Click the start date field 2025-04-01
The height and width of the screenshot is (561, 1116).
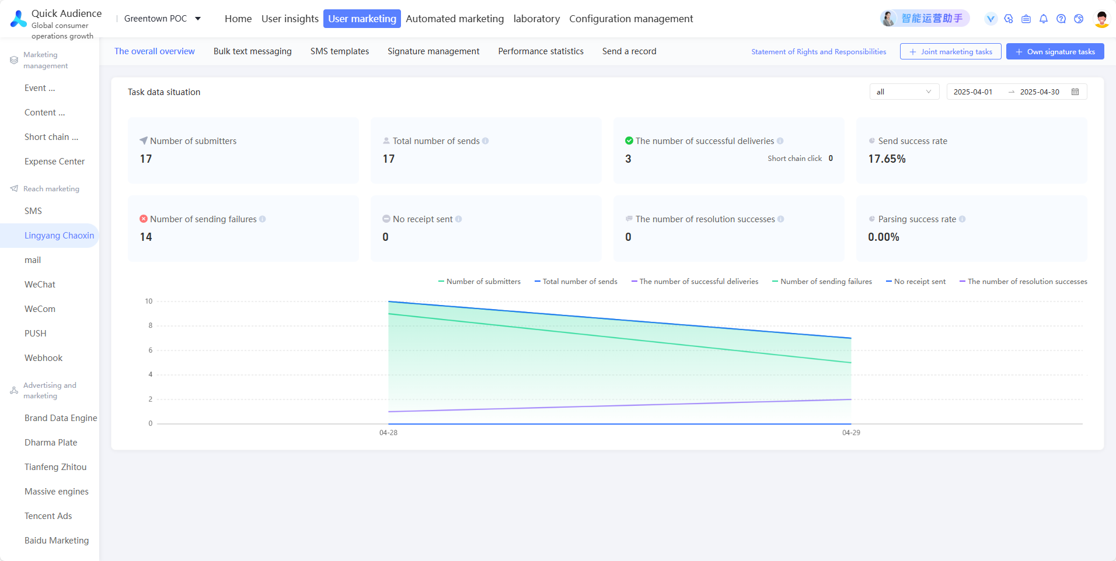973,92
